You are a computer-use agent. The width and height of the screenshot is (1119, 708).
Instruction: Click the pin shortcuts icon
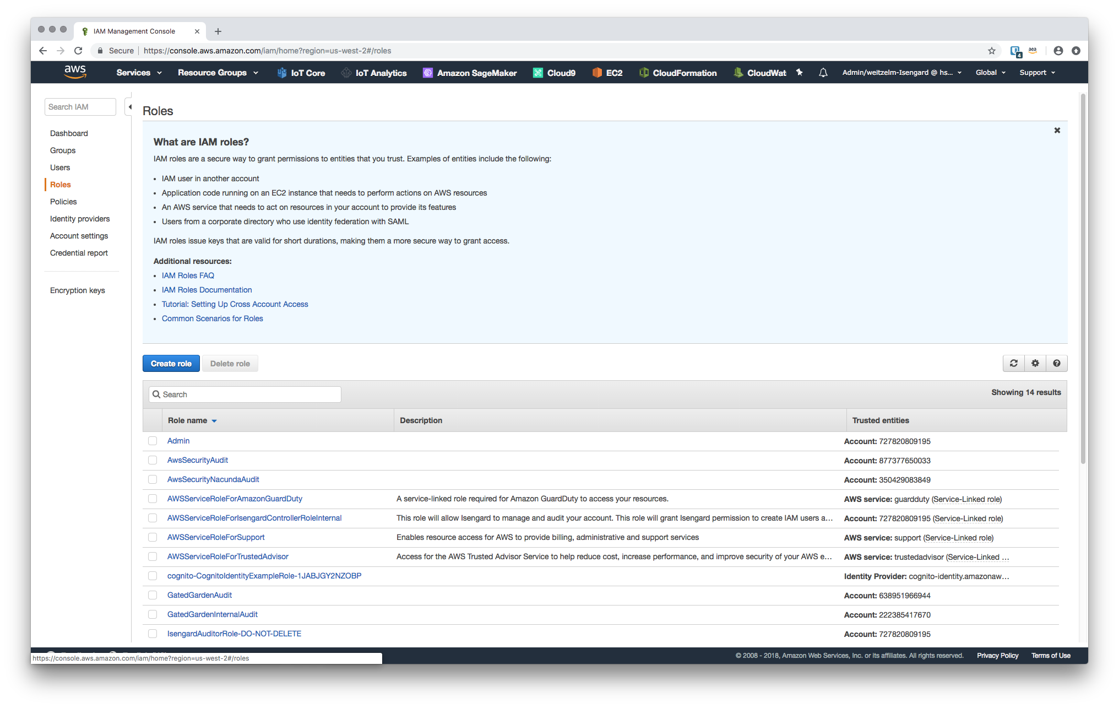[x=799, y=72]
